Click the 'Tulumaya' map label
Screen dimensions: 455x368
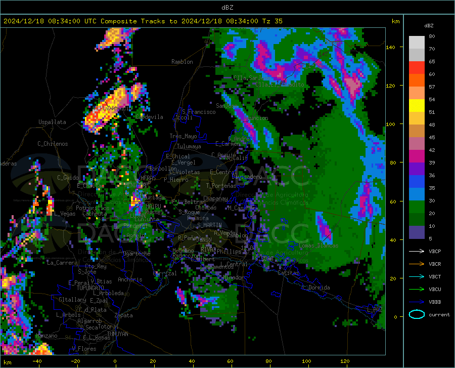(189, 146)
